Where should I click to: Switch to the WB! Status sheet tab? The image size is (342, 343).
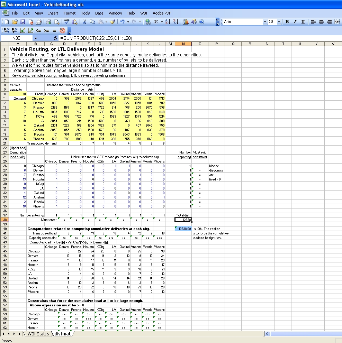(38, 334)
